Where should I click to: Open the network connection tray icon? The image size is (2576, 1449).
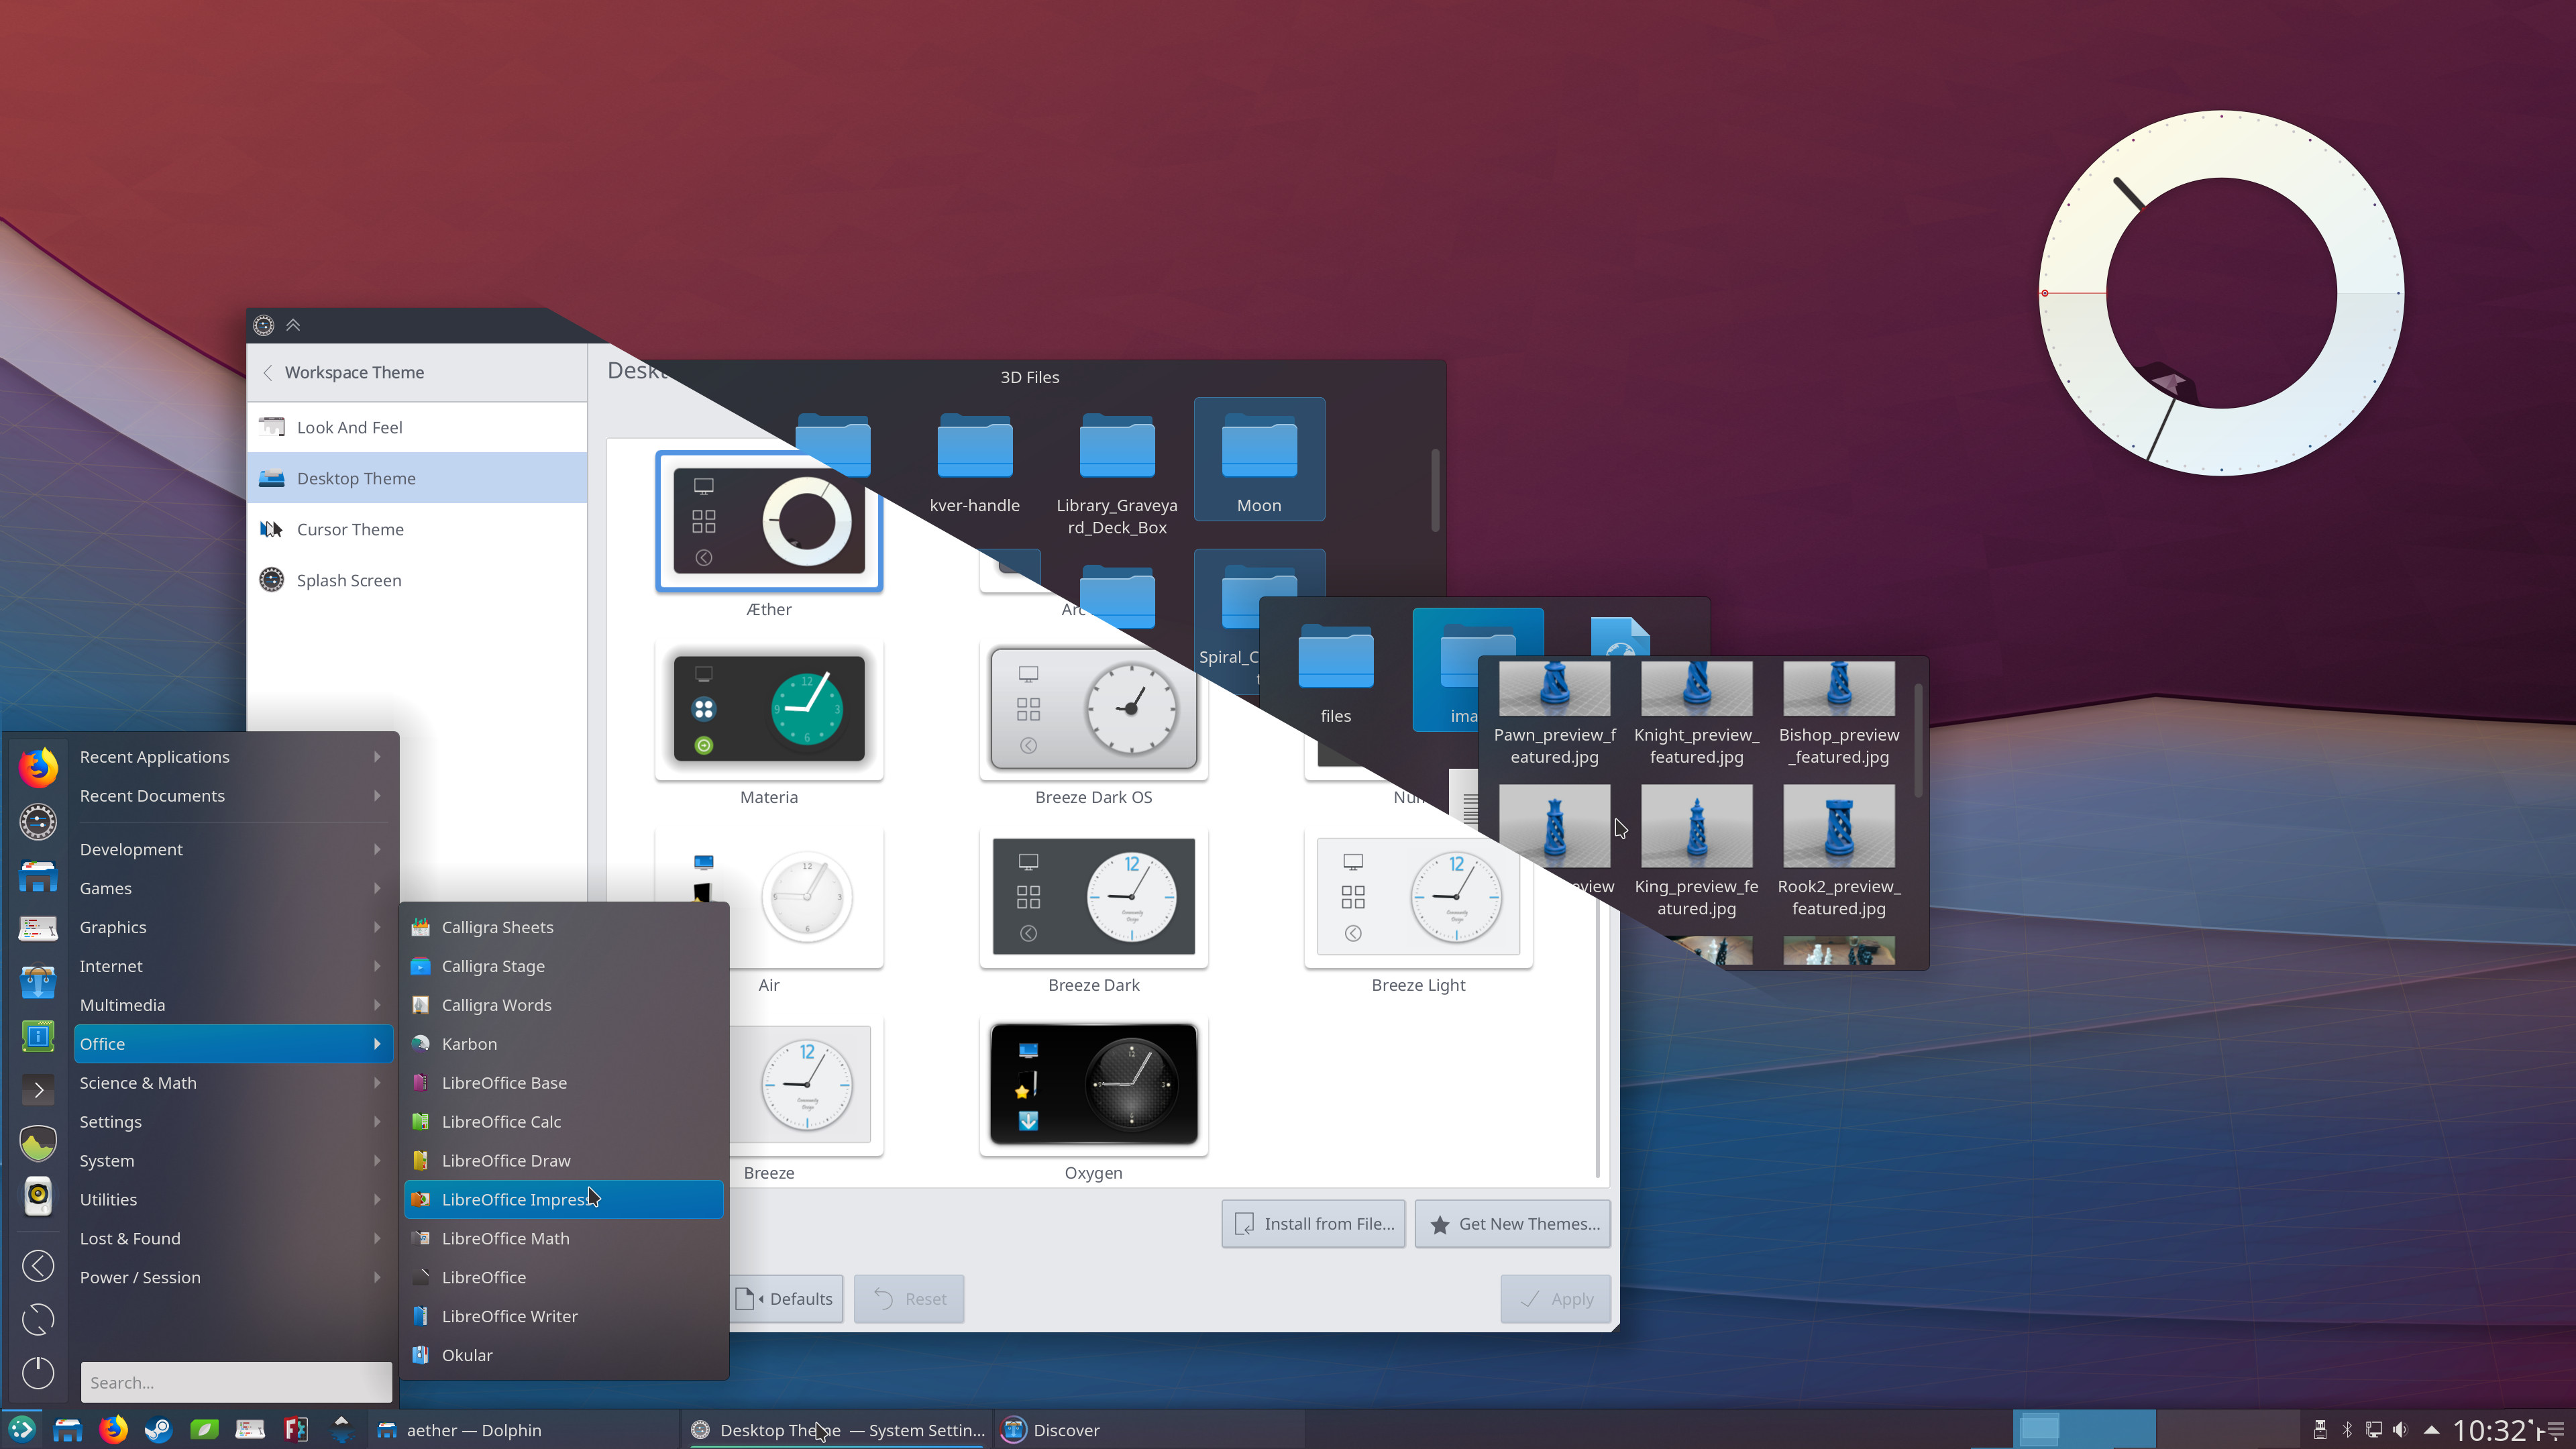coord(2373,1430)
